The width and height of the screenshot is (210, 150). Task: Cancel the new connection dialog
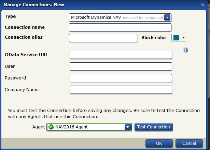click(x=189, y=143)
